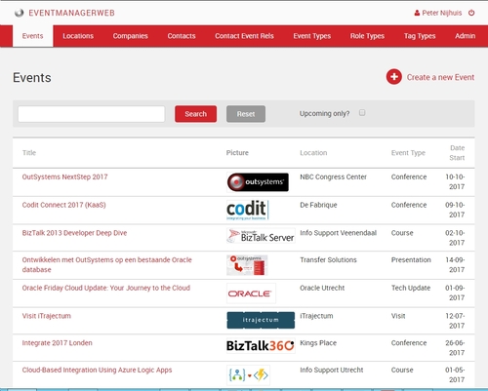Click the user icon beside Peter Nijhuis
Screen dimensions: 488x391
(417, 13)
